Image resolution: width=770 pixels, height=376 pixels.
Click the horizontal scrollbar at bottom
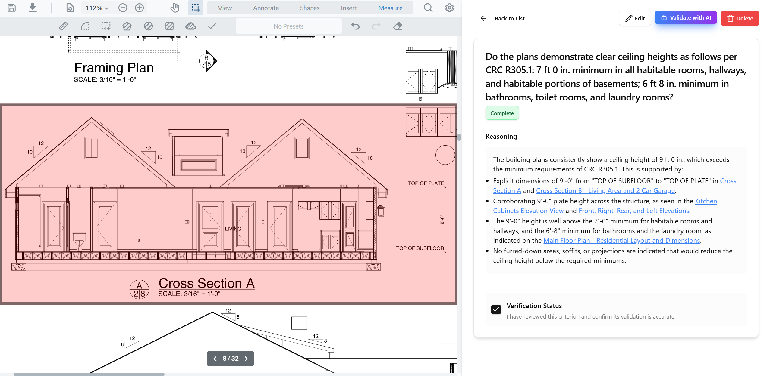pos(89,374)
